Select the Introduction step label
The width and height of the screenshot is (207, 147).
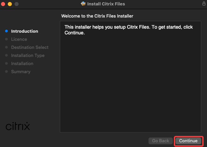[x=25, y=31]
